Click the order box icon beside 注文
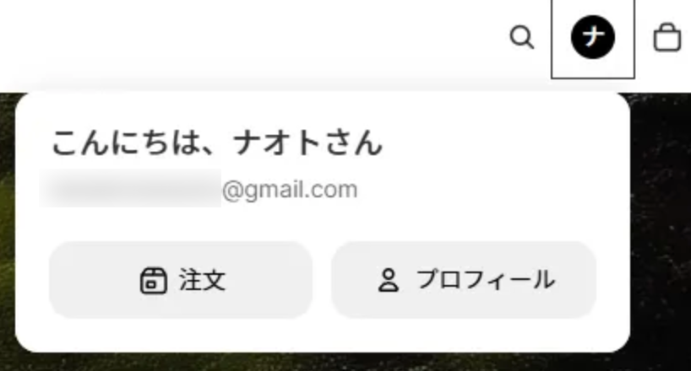Screen dimensions: 691x371 [x=154, y=280]
